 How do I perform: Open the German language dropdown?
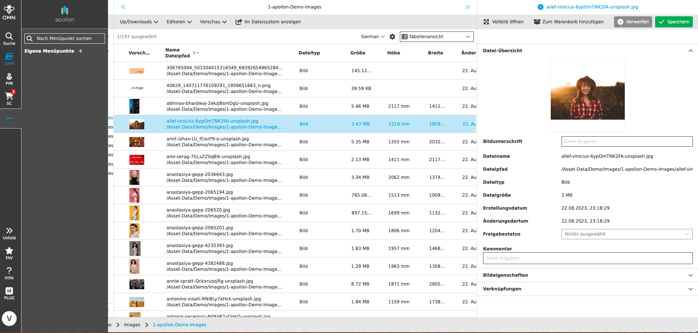coord(372,37)
